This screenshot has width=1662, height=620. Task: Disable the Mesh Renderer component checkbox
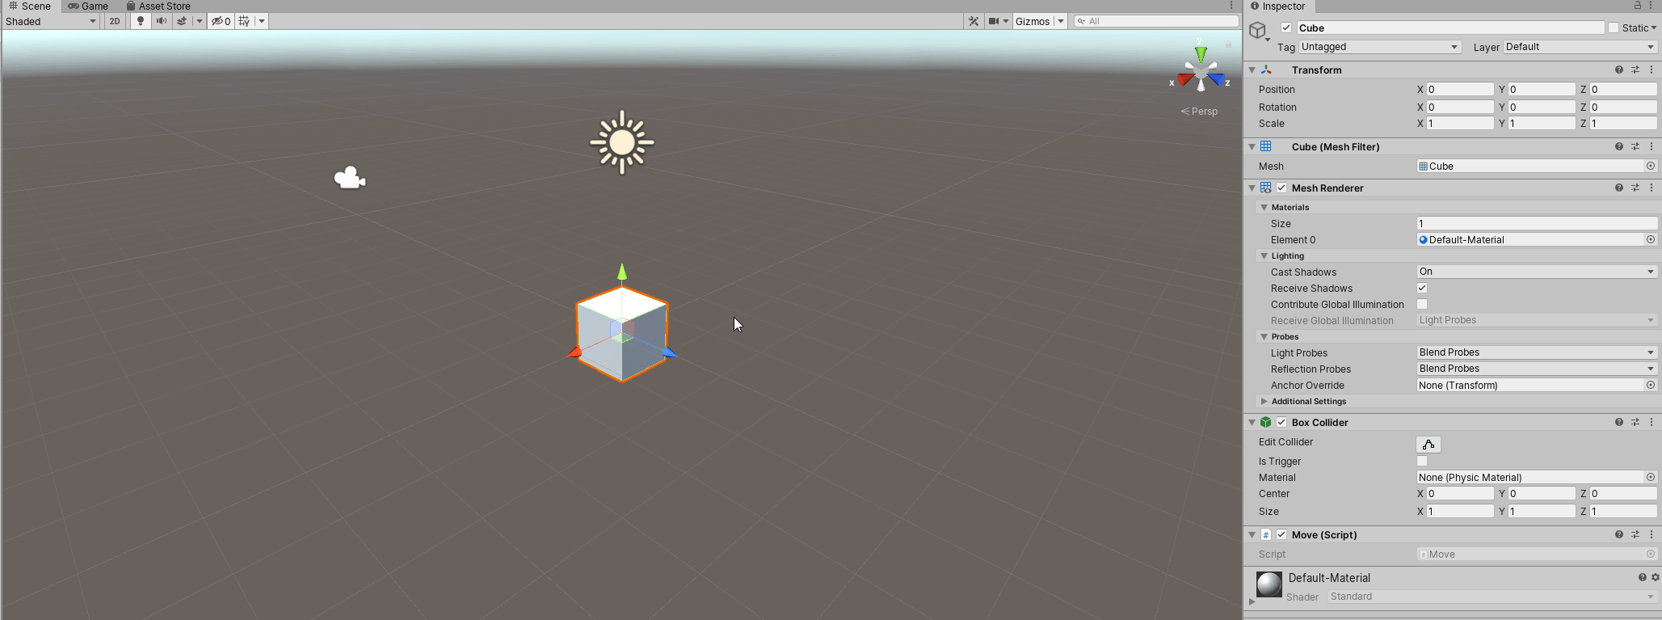coord(1281,188)
